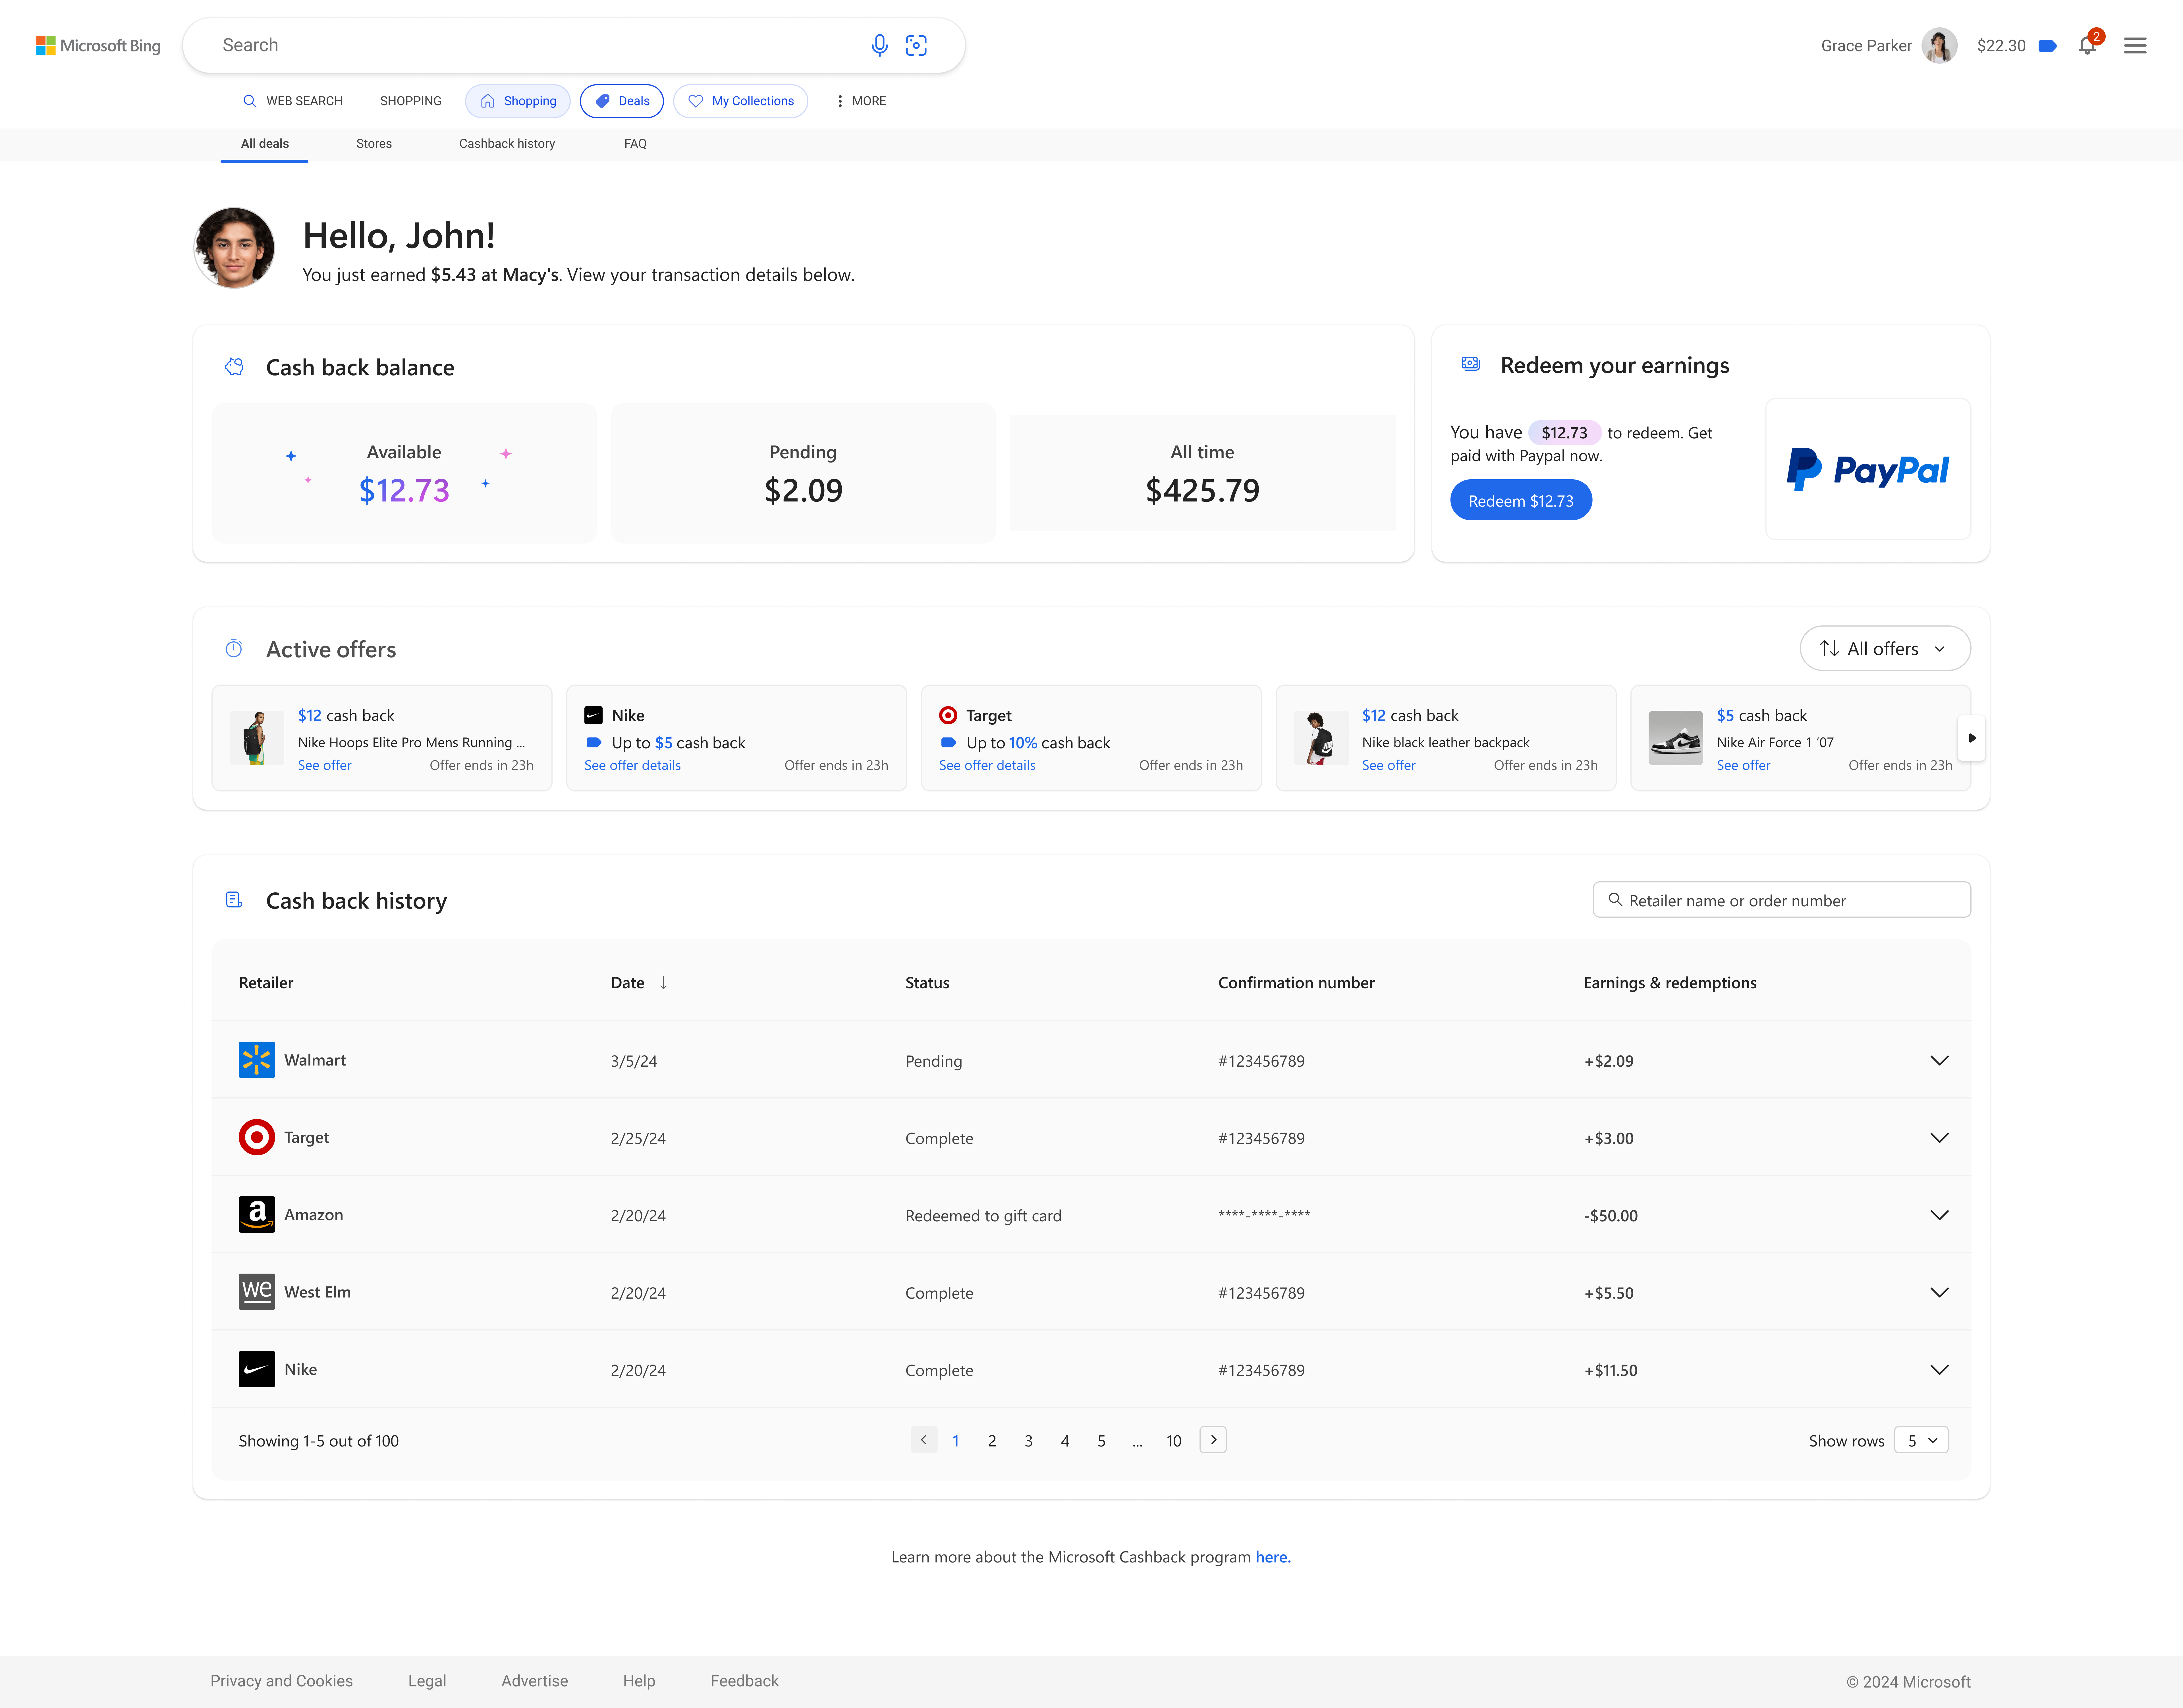Screen dimensions: 2183x1708
Task: Go to page 10 of history
Action: (1174, 1441)
